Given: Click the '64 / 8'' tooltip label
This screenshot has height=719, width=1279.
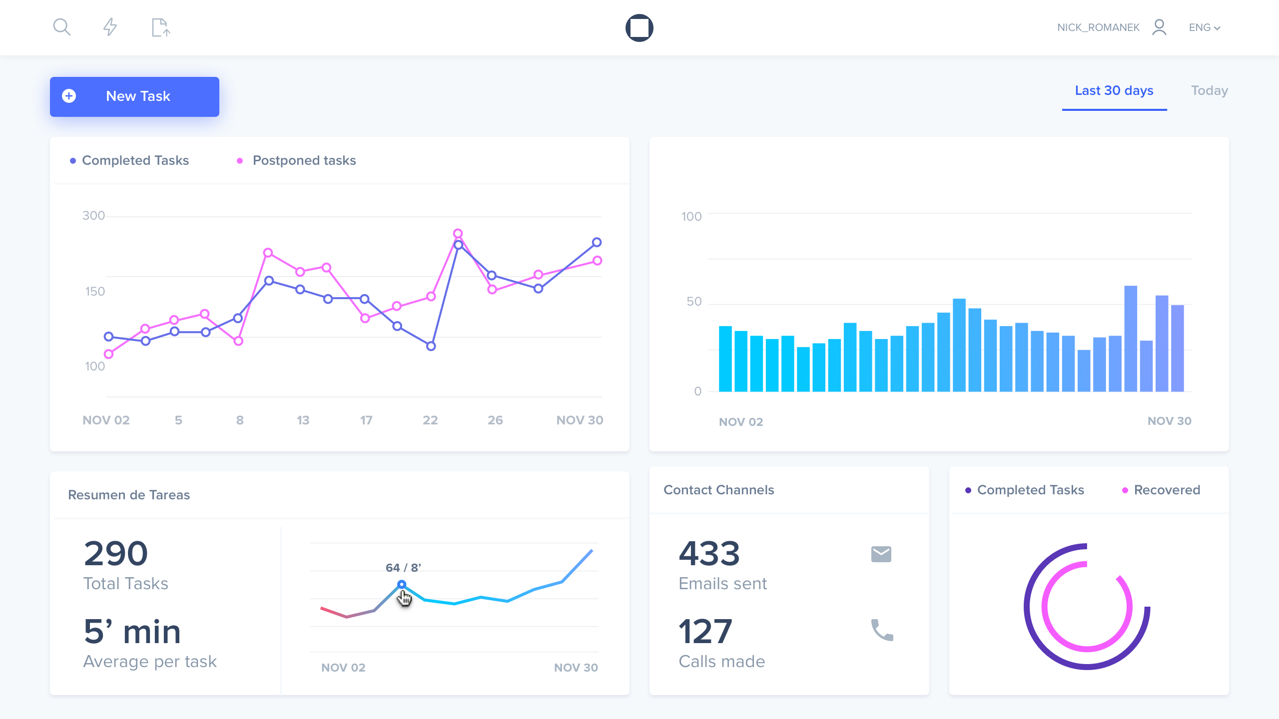Looking at the screenshot, I should pos(404,568).
